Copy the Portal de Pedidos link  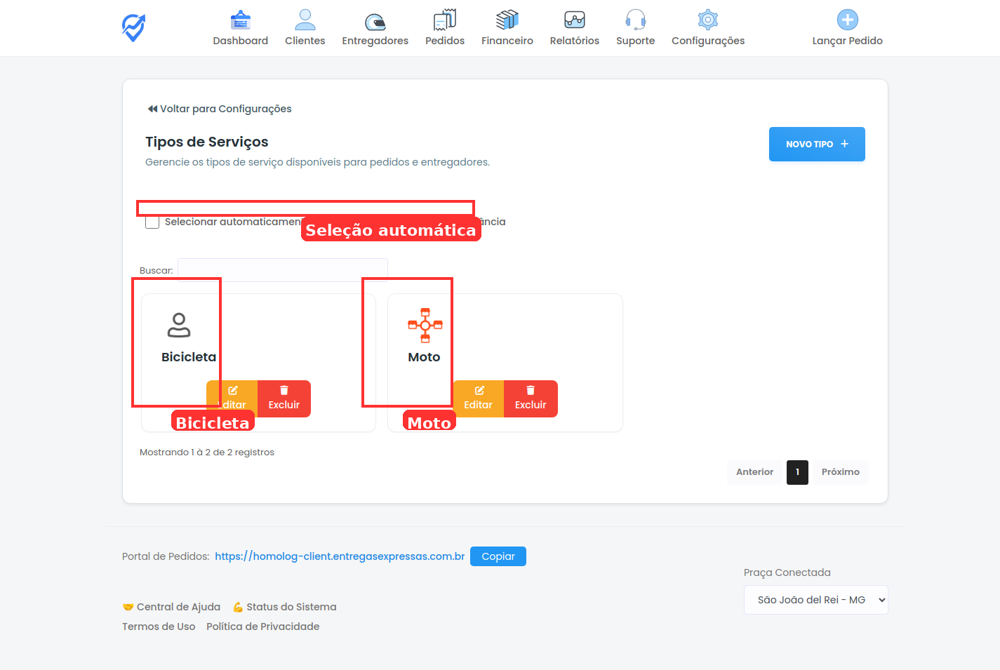point(498,556)
